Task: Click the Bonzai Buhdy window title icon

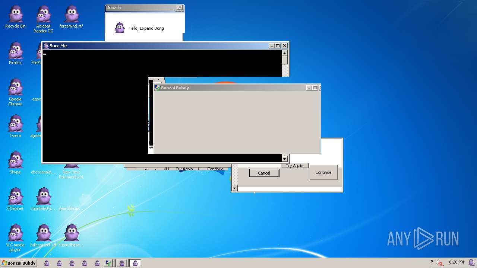Action: (157, 88)
